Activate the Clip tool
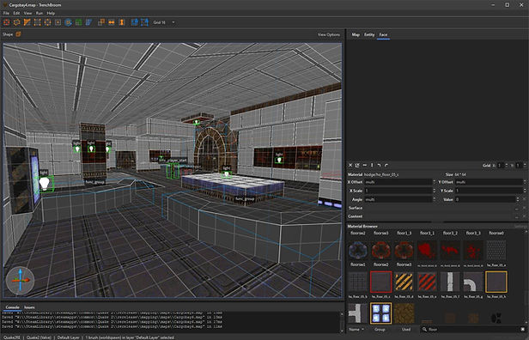The height and width of the screenshot is (340, 529). (27, 22)
